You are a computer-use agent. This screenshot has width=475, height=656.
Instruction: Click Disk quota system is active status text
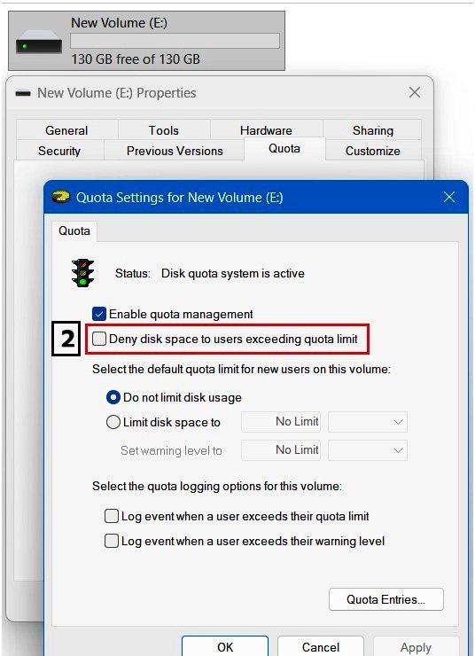pos(233,273)
